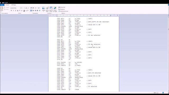Click the comment '; LD=1 A29=1 U5 dac selected'
169x95 pixels.
(98, 22)
